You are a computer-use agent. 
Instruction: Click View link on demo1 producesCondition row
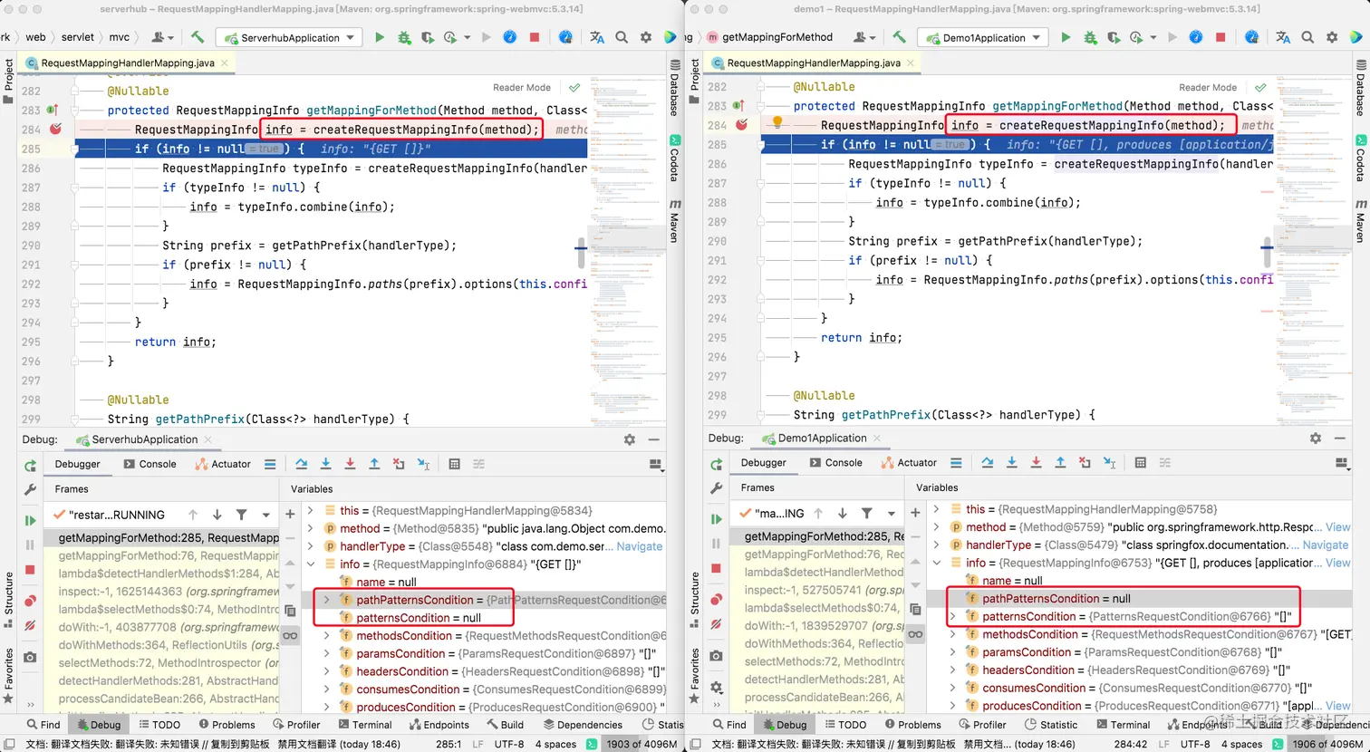click(x=1338, y=706)
